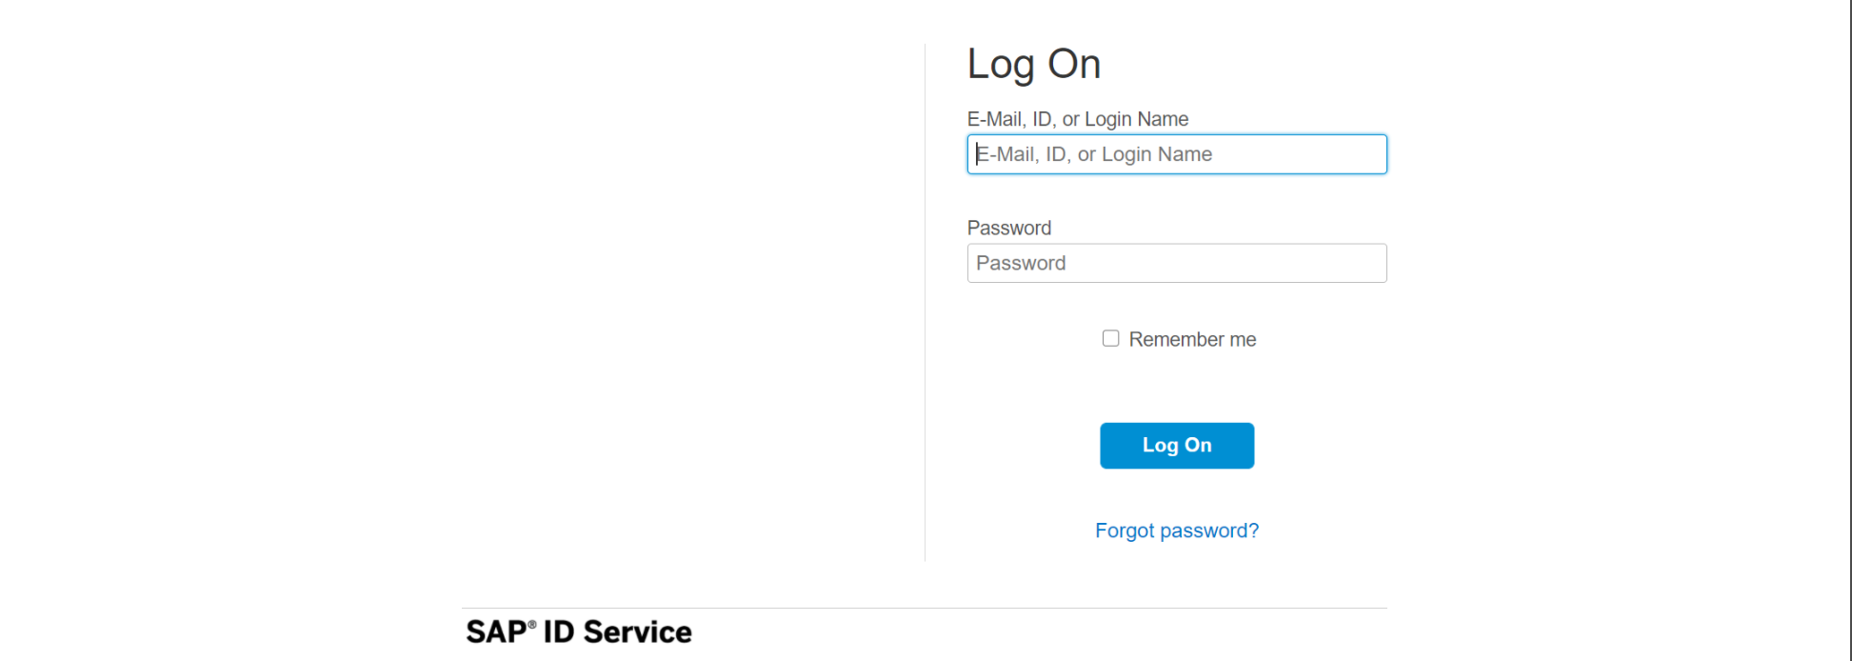This screenshot has height=661, width=1852.
Task: Click the horizontal line above SAP ID Service
Action: click(924, 609)
